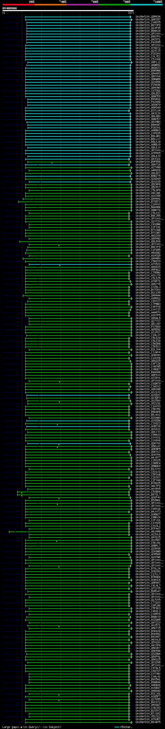Screen dimensions: 165x729
Task: Select the UniRef100_A9PIJ2 label
Action: click(x=148, y=62)
